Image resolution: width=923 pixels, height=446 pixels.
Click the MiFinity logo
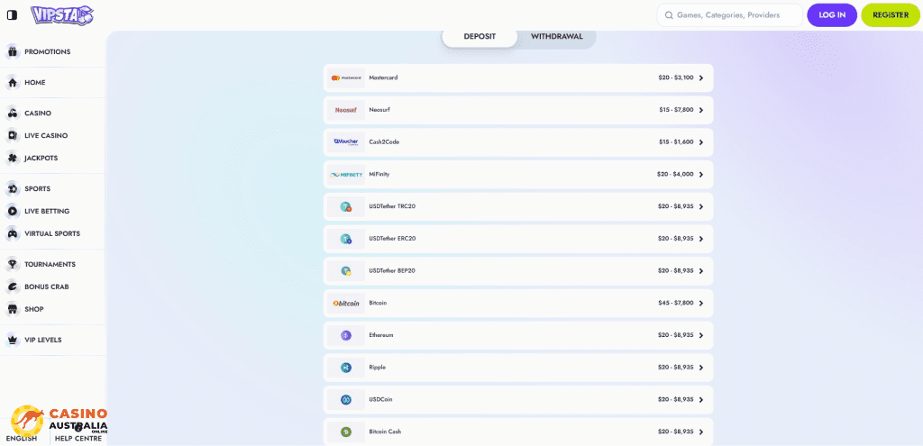[x=345, y=174]
